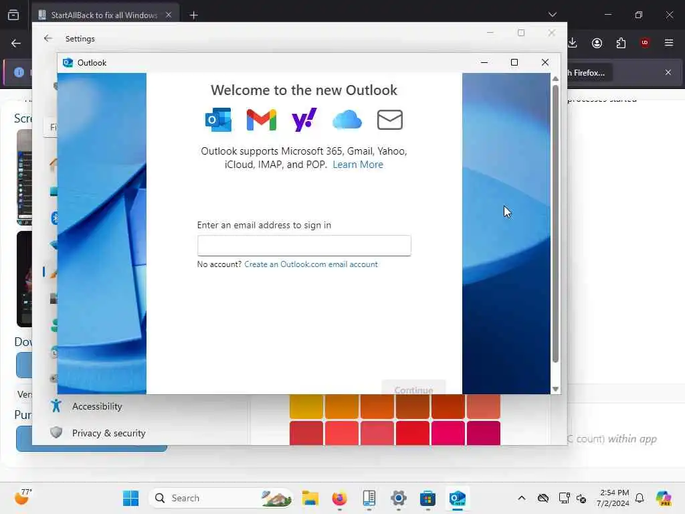Click the generic mail envelope icon
The image size is (685, 514).
tap(390, 120)
